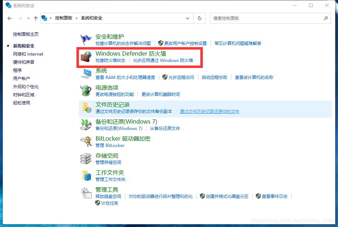Click the shield icon beside 查看事件日志
This screenshot has width=338, height=227.
click(258, 196)
